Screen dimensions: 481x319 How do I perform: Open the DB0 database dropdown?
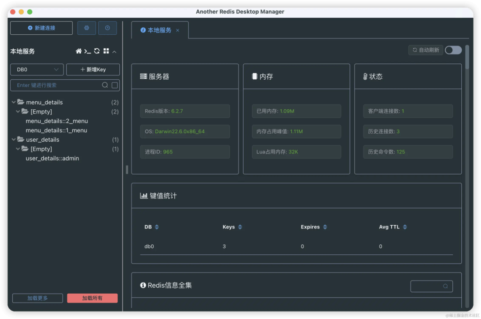coord(37,69)
